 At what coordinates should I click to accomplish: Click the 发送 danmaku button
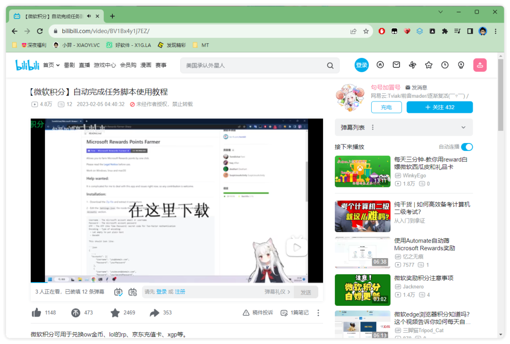coord(306,292)
